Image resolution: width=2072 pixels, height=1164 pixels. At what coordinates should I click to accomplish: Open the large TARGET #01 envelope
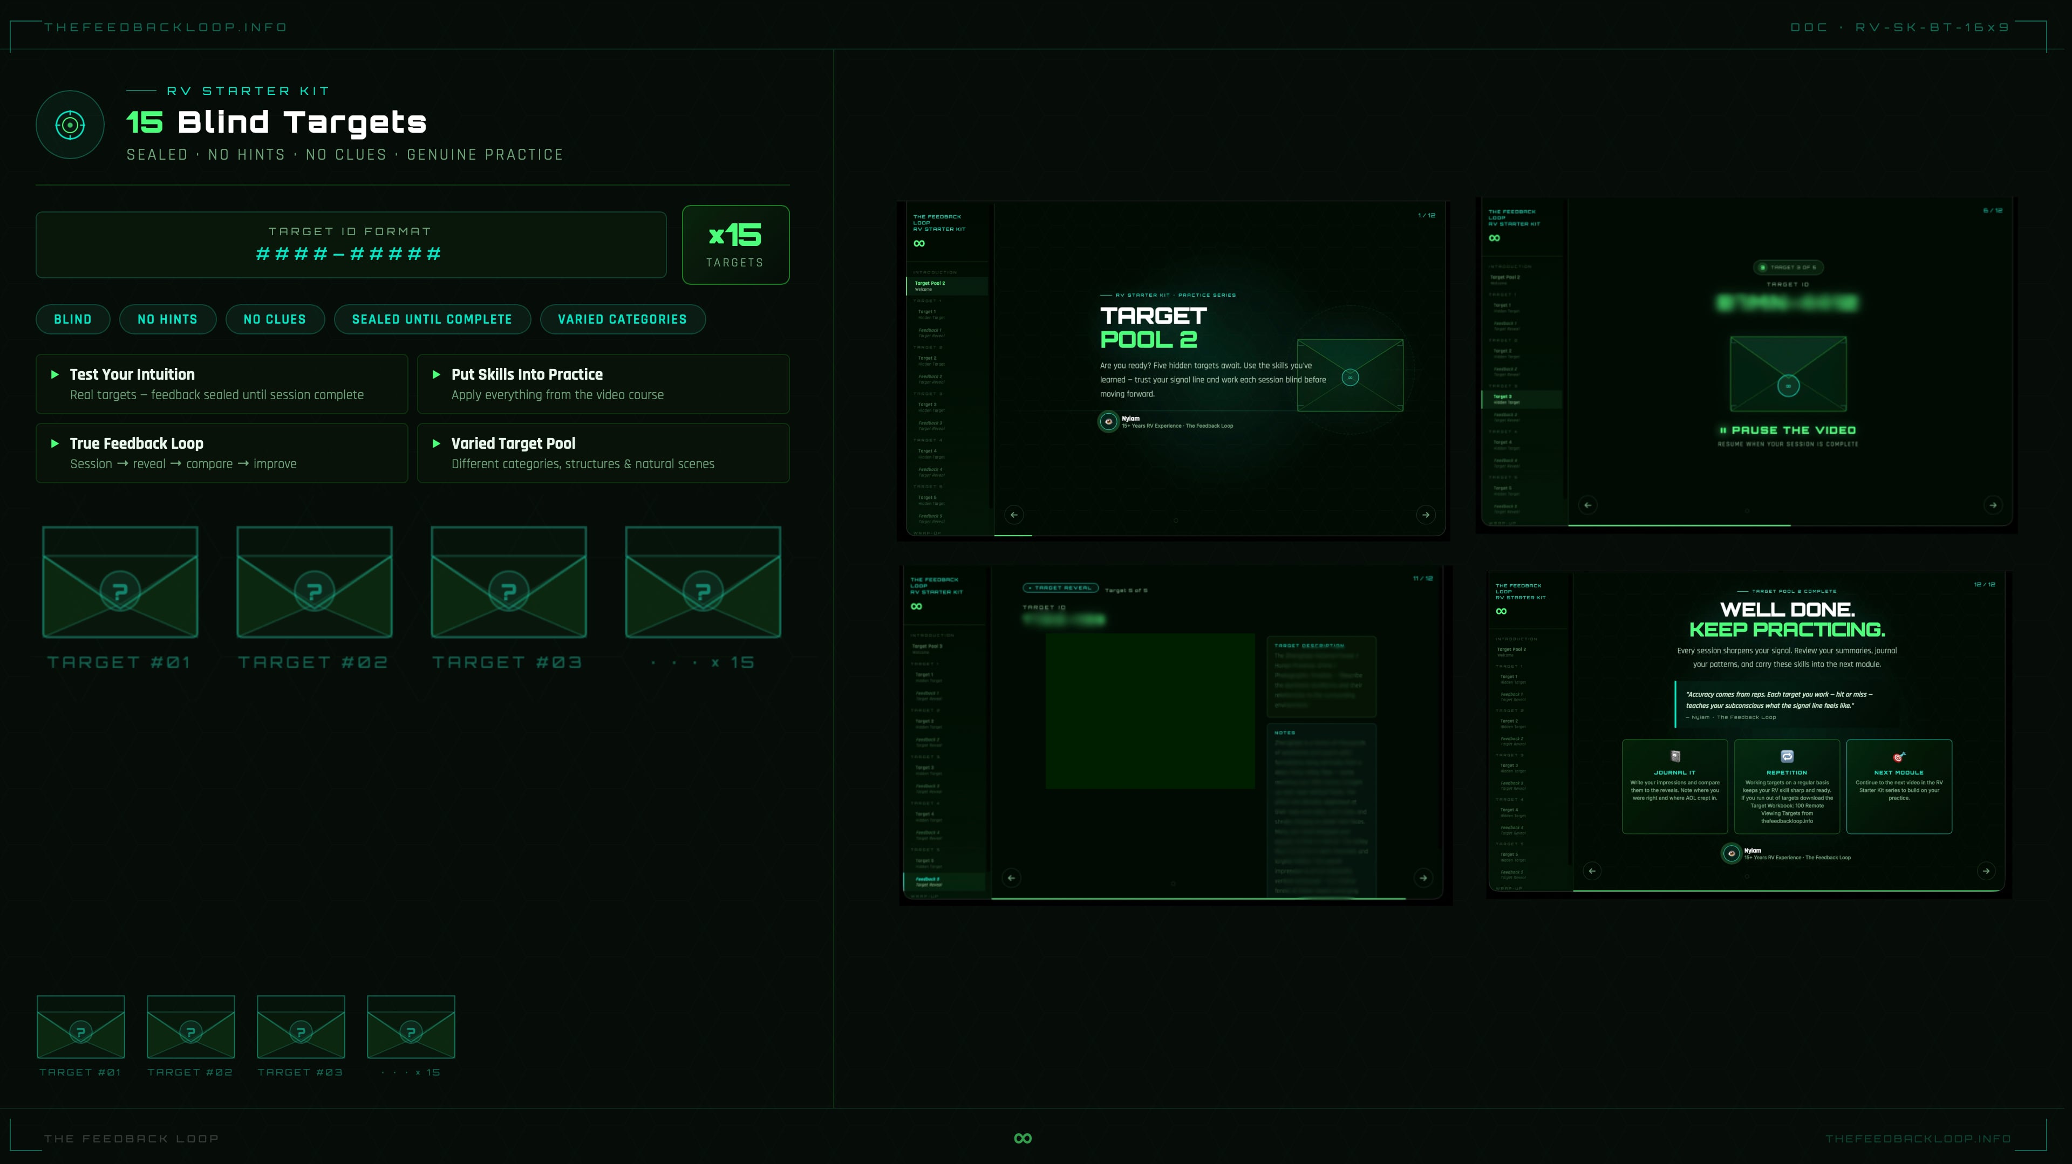tap(120, 582)
